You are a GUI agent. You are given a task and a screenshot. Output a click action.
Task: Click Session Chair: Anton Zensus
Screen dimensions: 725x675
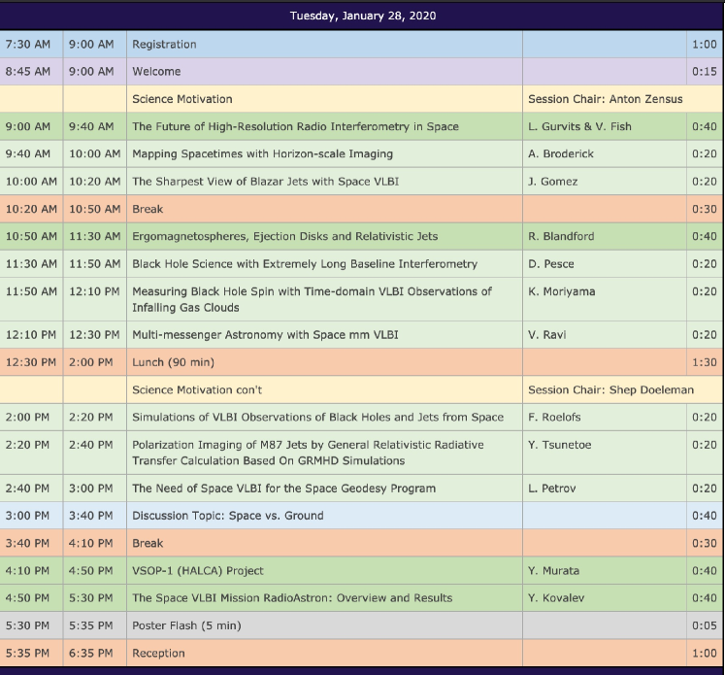click(604, 99)
